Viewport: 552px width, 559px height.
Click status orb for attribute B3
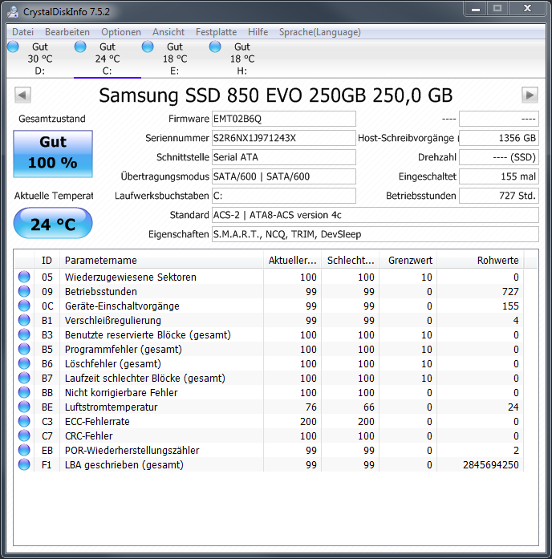(x=24, y=334)
